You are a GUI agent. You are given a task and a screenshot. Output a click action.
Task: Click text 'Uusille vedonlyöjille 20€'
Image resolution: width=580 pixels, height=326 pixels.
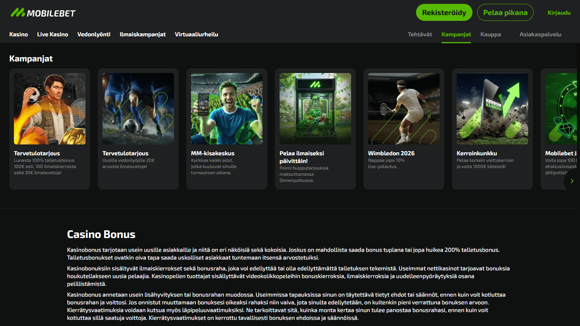128,160
